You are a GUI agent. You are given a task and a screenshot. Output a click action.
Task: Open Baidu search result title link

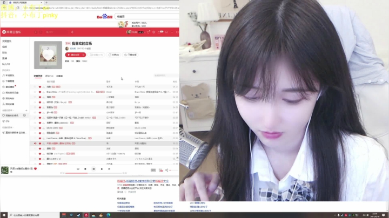point(143,181)
